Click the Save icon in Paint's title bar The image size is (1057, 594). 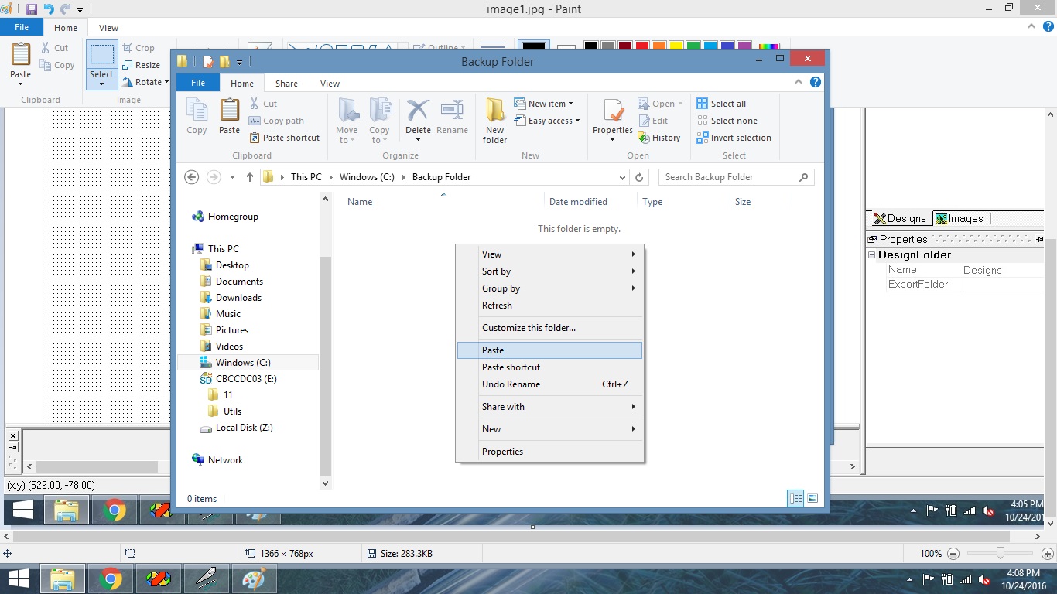[x=32, y=9]
